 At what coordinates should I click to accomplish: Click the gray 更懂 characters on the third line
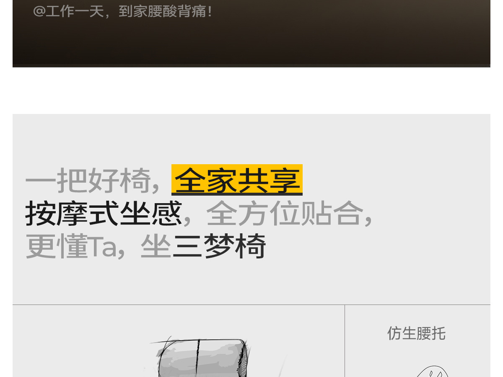click(x=57, y=247)
